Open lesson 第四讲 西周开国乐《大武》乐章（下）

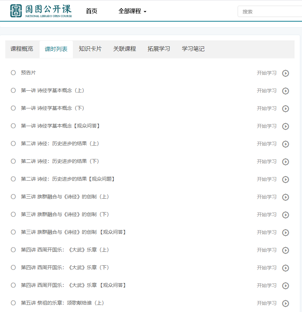(x=65, y=267)
